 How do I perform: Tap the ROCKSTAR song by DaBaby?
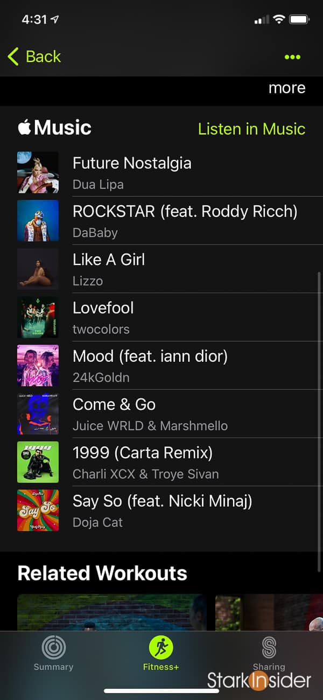[x=185, y=221]
